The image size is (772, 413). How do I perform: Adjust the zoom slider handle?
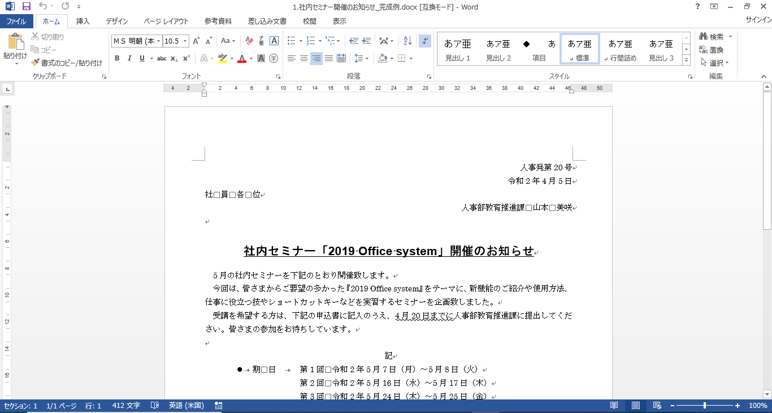pos(705,406)
